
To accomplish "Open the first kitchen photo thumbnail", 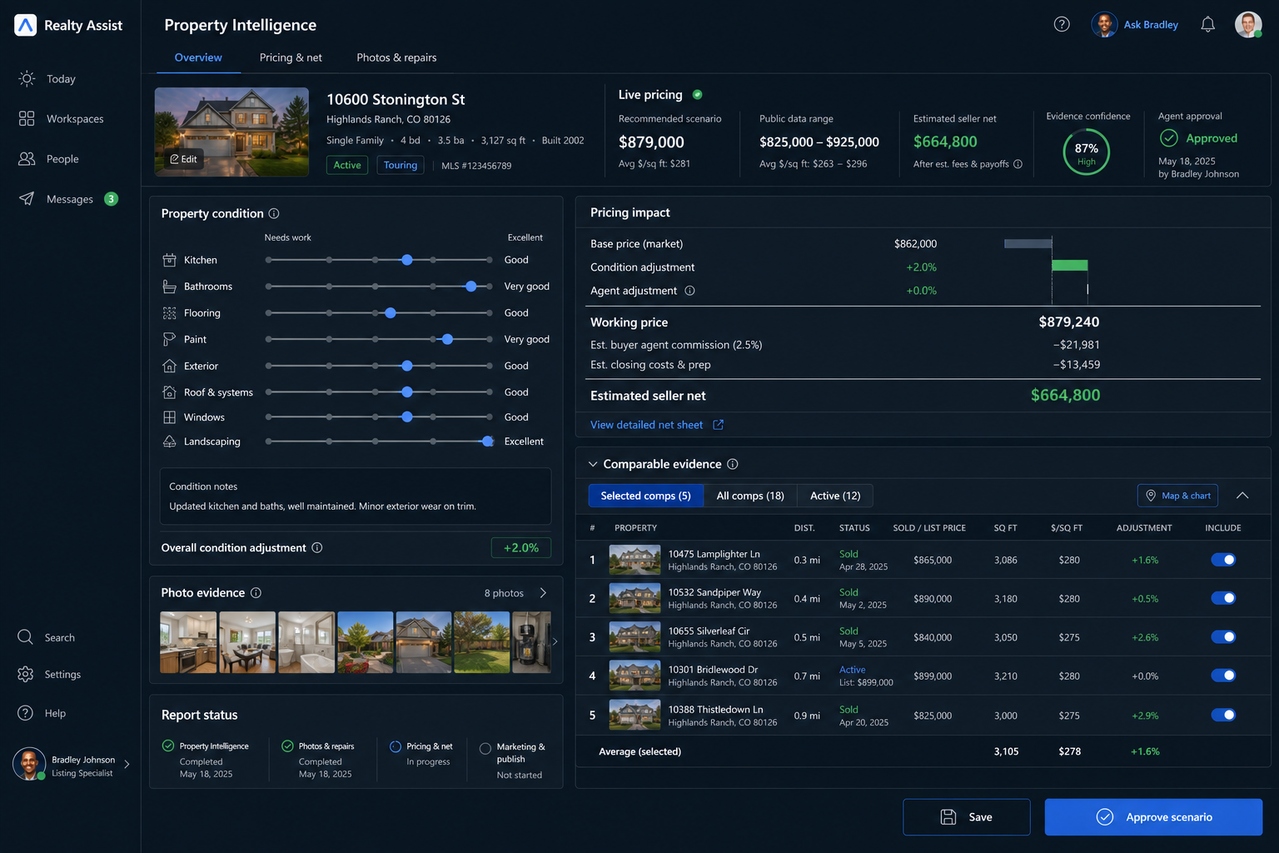I will [x=188, y=642].
